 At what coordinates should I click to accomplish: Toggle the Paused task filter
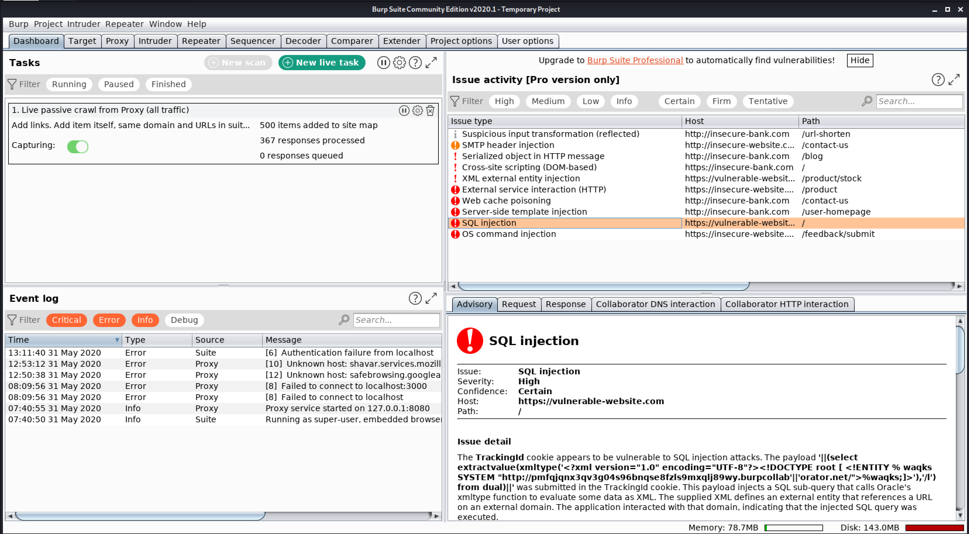click(x=118, y=84)
